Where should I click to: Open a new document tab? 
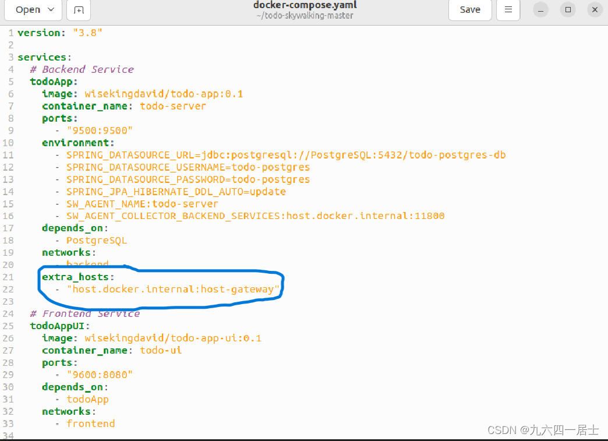[x=78, y=10]
